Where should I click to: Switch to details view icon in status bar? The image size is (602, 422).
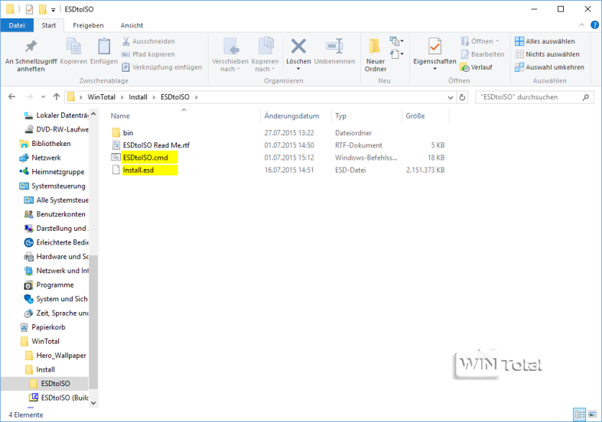click(580, 414)
